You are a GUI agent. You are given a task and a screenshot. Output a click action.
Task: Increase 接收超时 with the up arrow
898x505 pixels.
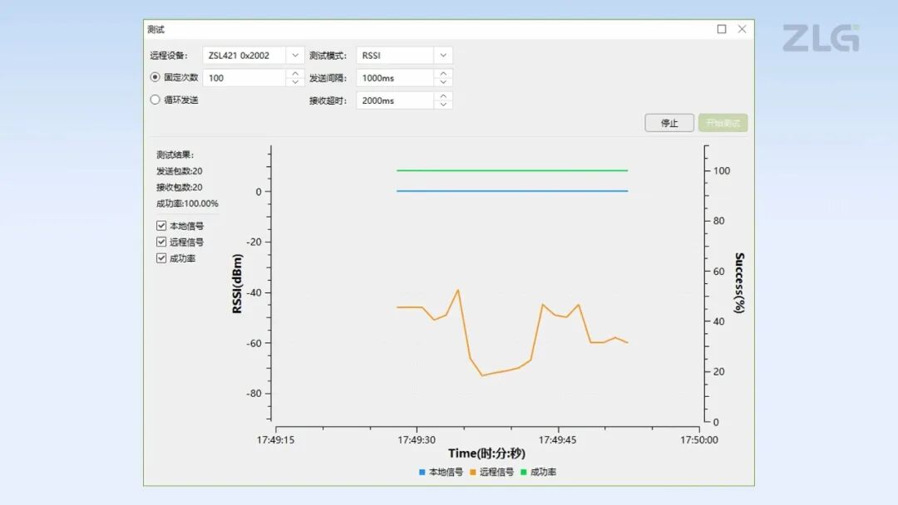[x=443, y=96]
